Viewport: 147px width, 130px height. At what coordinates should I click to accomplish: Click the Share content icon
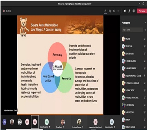coord(134,11)
